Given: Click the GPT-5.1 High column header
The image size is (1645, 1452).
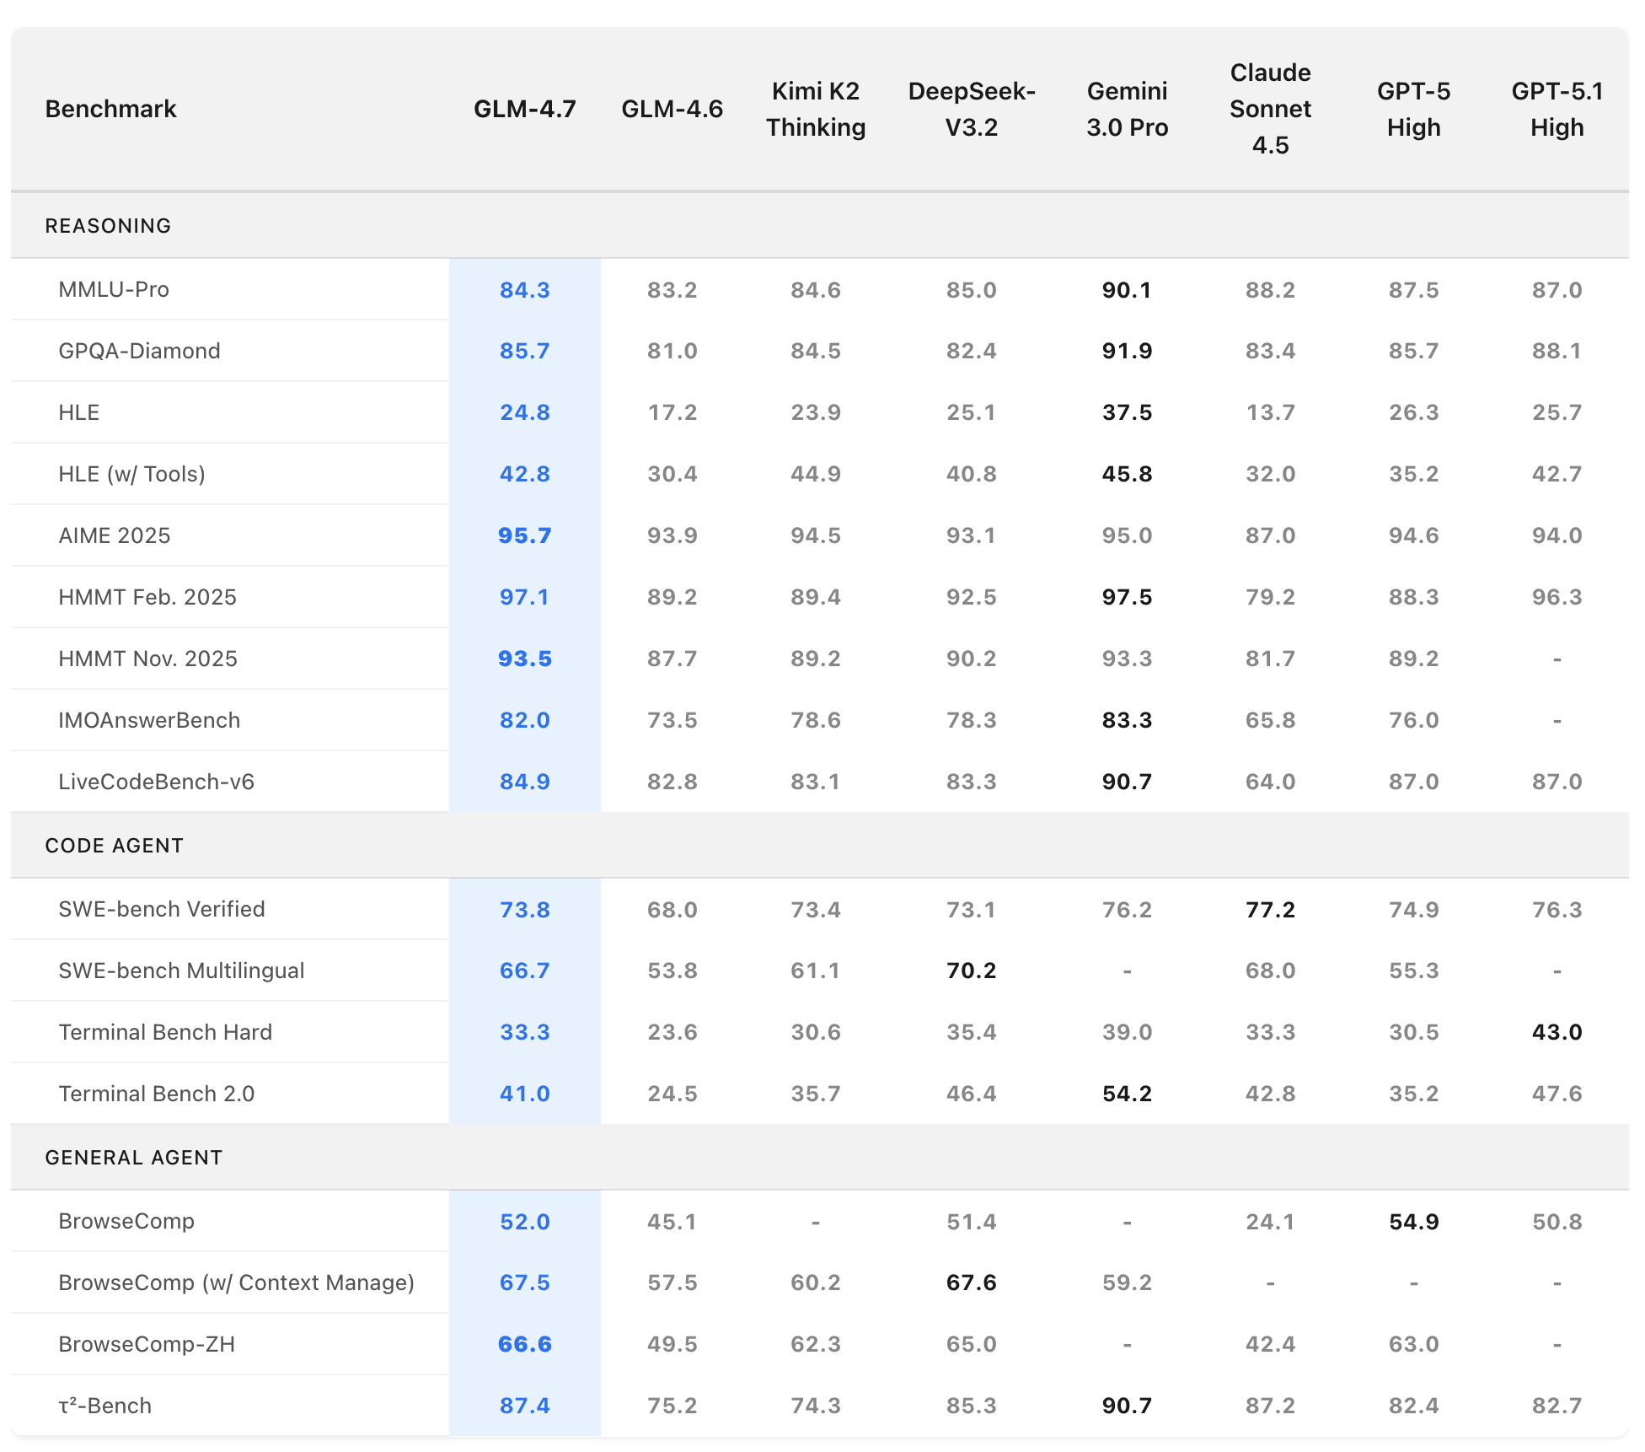Looking at the screenshot, I should coord(1556,109).
